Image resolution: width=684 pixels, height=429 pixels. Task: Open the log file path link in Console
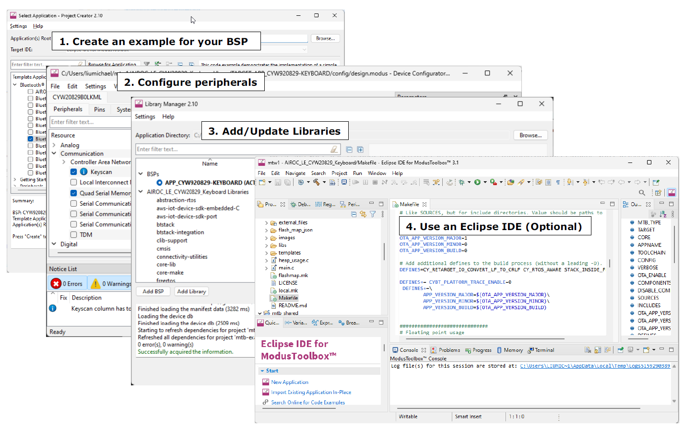[595, 366]
